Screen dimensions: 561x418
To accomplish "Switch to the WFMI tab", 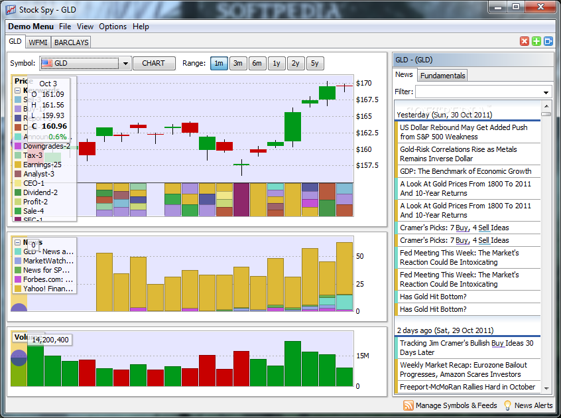I will tap(38, 42).
